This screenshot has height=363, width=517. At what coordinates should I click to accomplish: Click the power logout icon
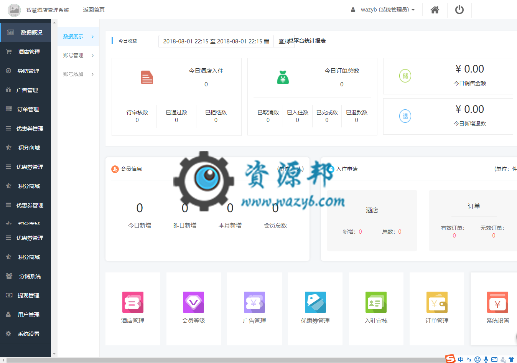[x=459, y=10]
